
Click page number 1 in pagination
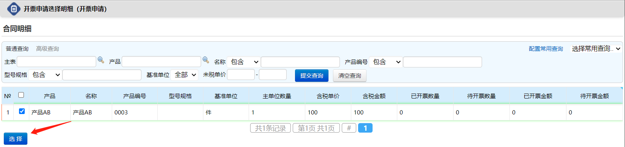point(365,128)
